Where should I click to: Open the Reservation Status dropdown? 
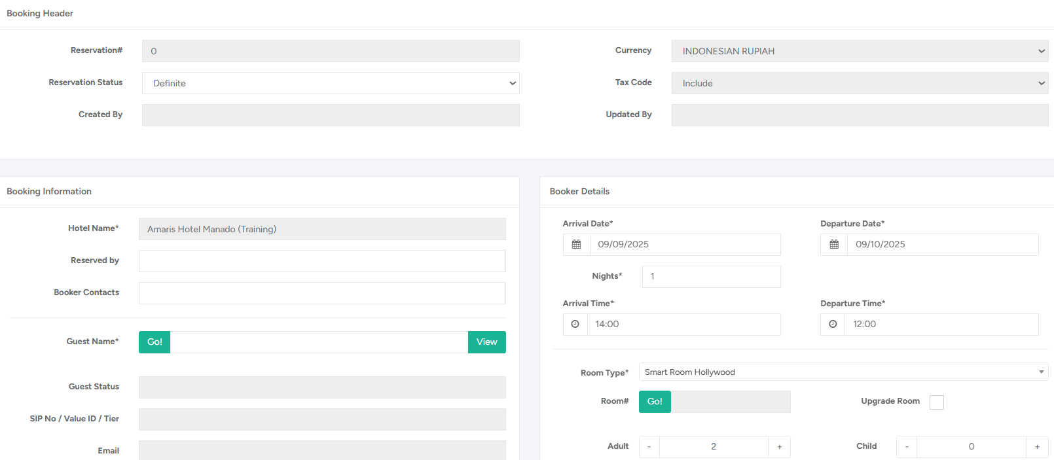click(331, 83)
